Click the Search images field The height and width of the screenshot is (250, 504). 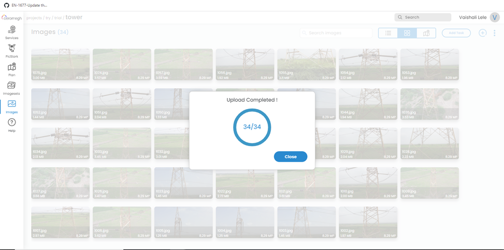336,33
